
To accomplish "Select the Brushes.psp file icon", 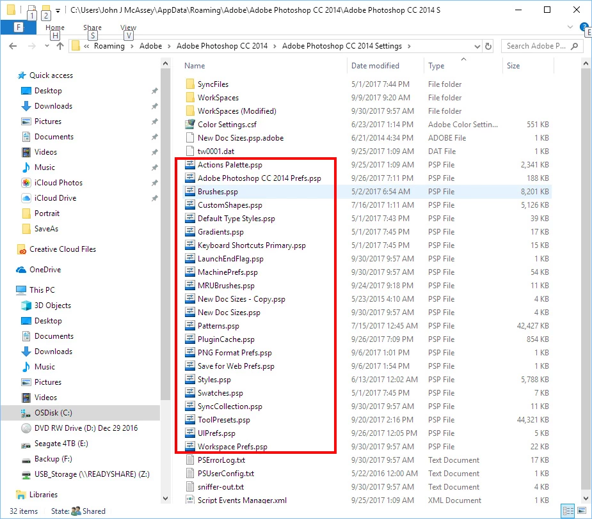I will pyautogui.click(x=190, y=192).
